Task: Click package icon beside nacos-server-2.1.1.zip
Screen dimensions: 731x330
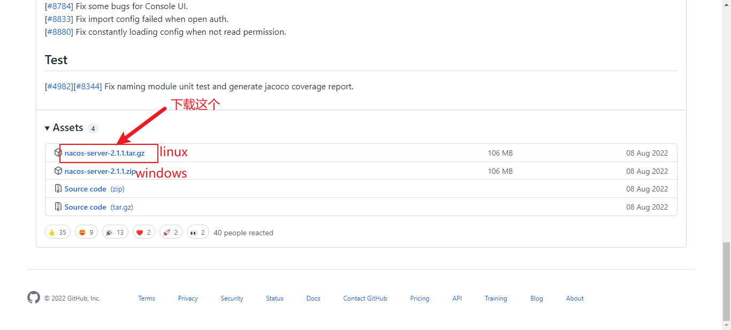Action: (x=58, y=171)
